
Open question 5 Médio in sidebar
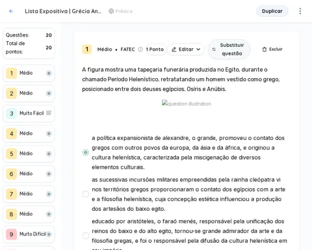pos(29,154)
